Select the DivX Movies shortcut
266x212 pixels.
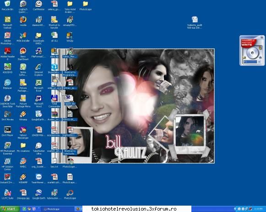7,116
